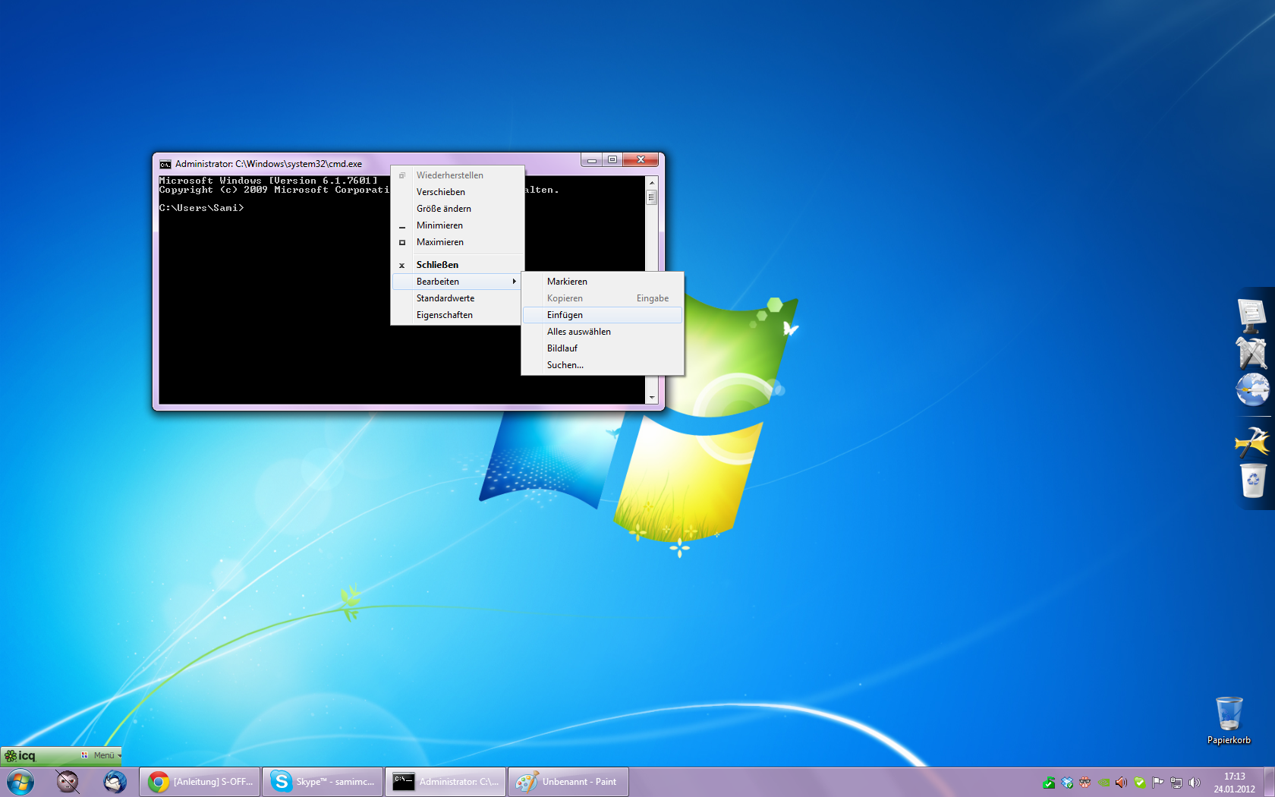
Task: Launch Thunderbird from the taskbar
Action: click(x=115, y=781)
